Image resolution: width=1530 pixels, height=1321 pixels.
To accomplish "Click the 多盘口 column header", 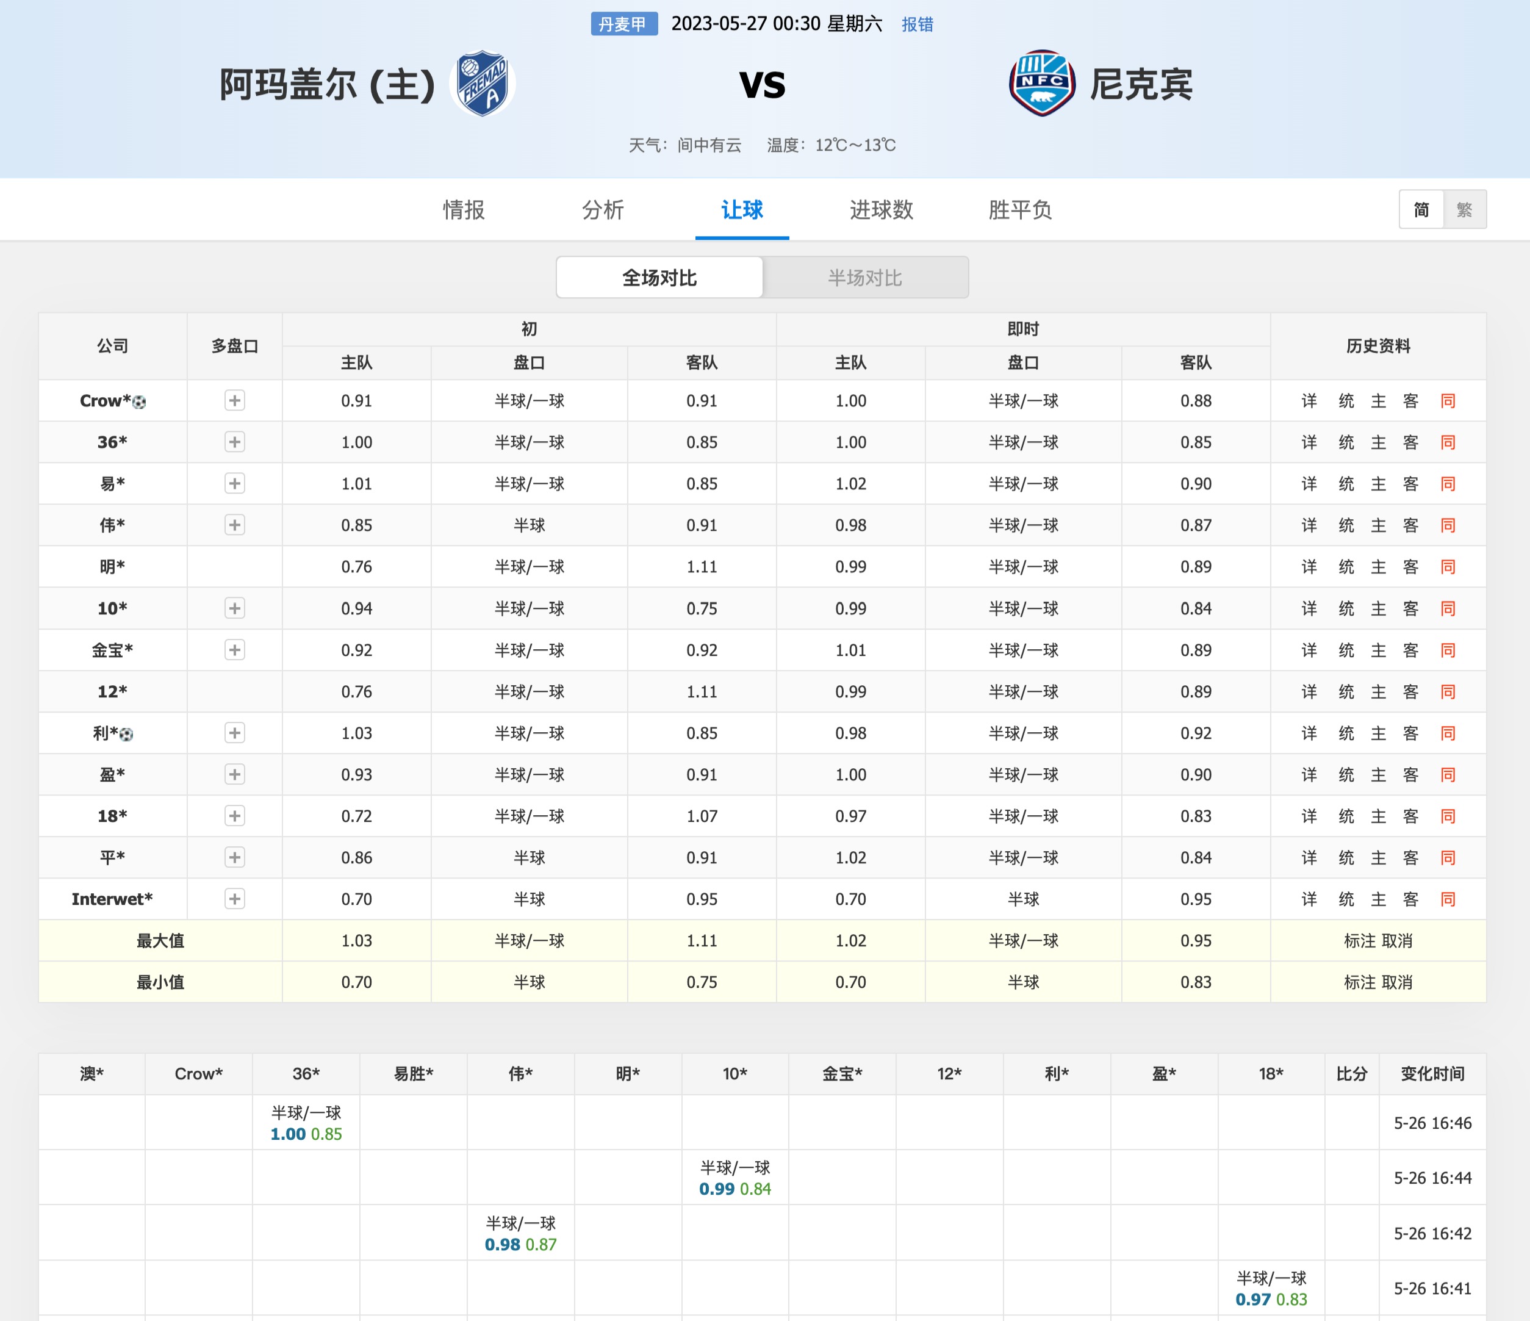I will 235,345.
